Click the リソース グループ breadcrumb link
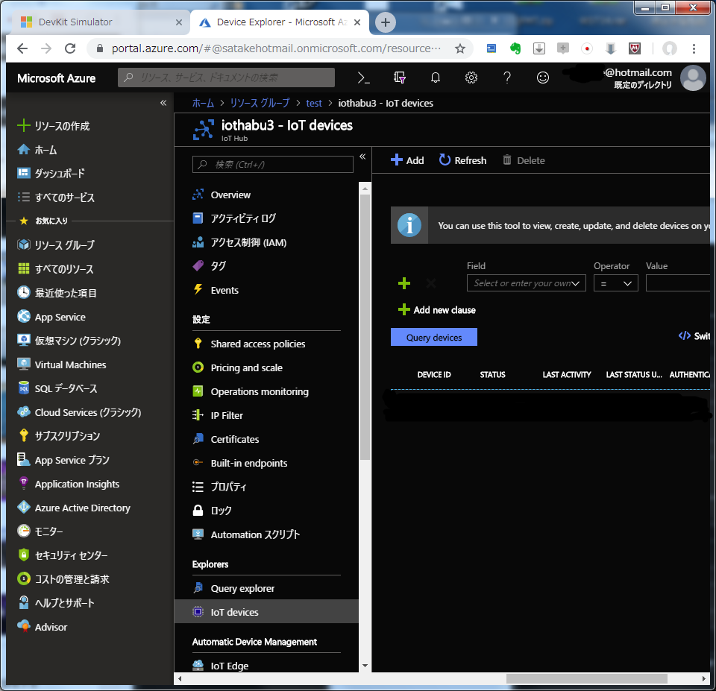Viewport: 716px width, 691px height. pyautogui.click(x=260, y=103)
